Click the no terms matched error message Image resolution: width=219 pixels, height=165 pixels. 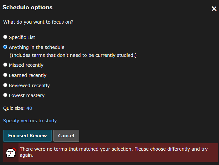114,152
